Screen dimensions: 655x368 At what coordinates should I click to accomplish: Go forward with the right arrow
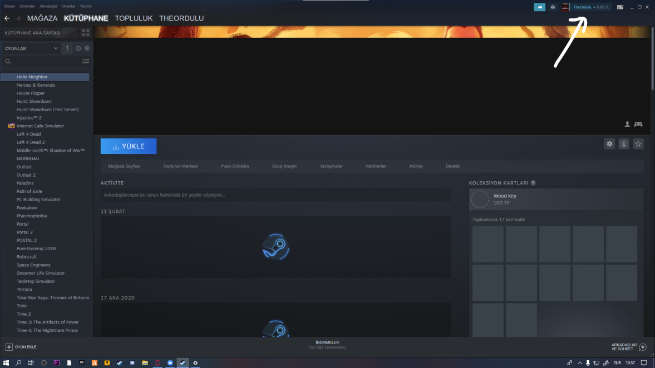click(18, 18)
